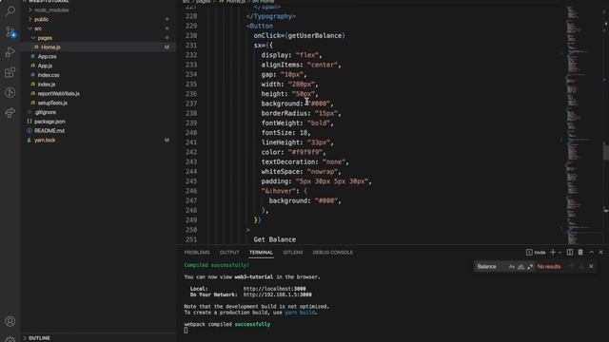Click the editor vertical scrollbar thumb
Viewport: 609px width, 342px height.
[x=605, y=151]
